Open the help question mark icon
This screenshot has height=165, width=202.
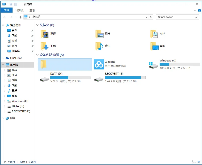(x=199, y=10)
